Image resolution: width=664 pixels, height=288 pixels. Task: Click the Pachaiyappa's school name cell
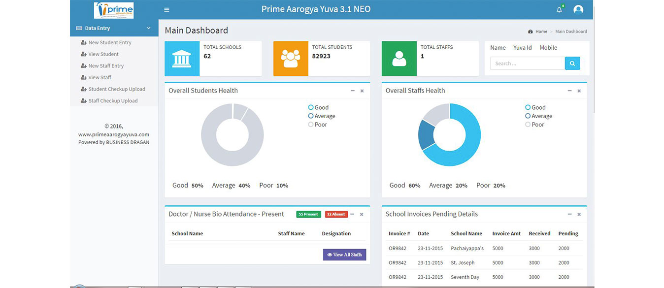[467, 249]
